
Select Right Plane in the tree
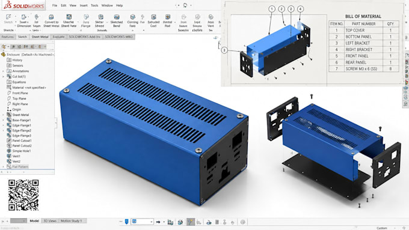point(20,104)
